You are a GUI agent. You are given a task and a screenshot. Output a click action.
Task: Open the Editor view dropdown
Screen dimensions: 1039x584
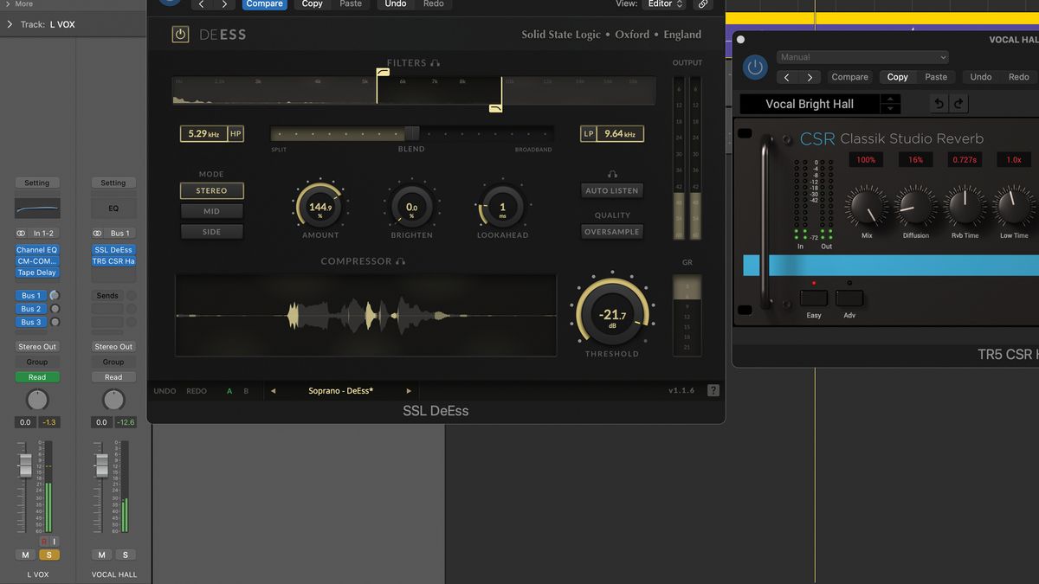(x=665, y=3)
